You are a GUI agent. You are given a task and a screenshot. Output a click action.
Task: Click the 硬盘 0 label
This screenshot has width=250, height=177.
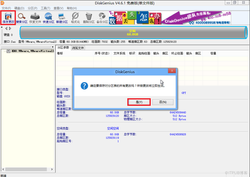(x=8, y=35)
